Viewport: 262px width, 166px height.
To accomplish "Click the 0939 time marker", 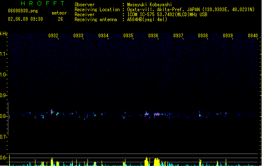I will pos(228,36).
